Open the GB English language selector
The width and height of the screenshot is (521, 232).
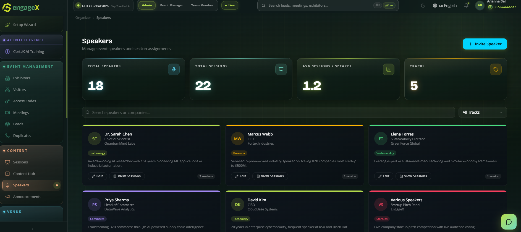445,6
